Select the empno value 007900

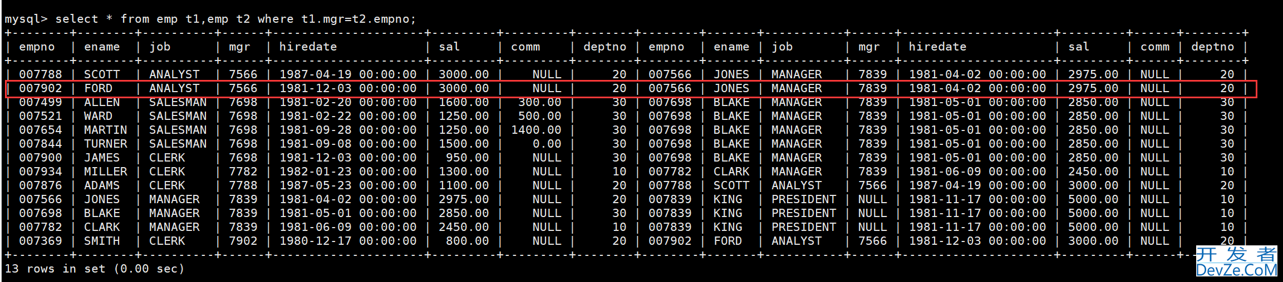click(x=41, y=158)
